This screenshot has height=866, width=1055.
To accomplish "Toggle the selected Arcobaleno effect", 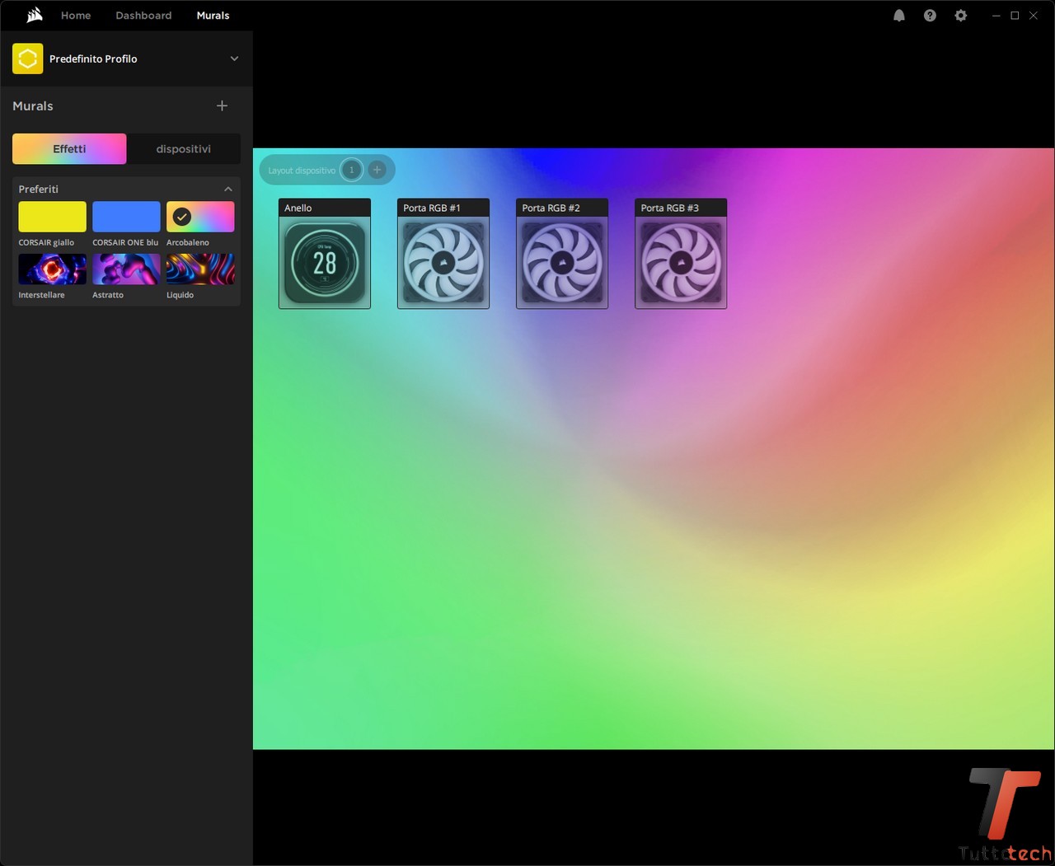I will point(200,217).
